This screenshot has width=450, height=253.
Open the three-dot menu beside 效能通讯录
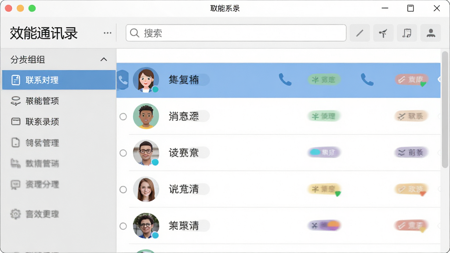coord(107,33)
